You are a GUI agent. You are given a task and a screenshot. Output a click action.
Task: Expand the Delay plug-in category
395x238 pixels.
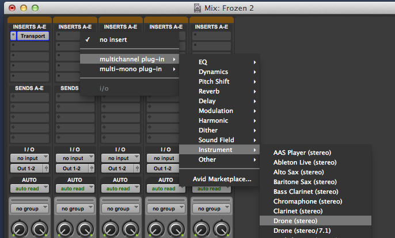(219, 101)
